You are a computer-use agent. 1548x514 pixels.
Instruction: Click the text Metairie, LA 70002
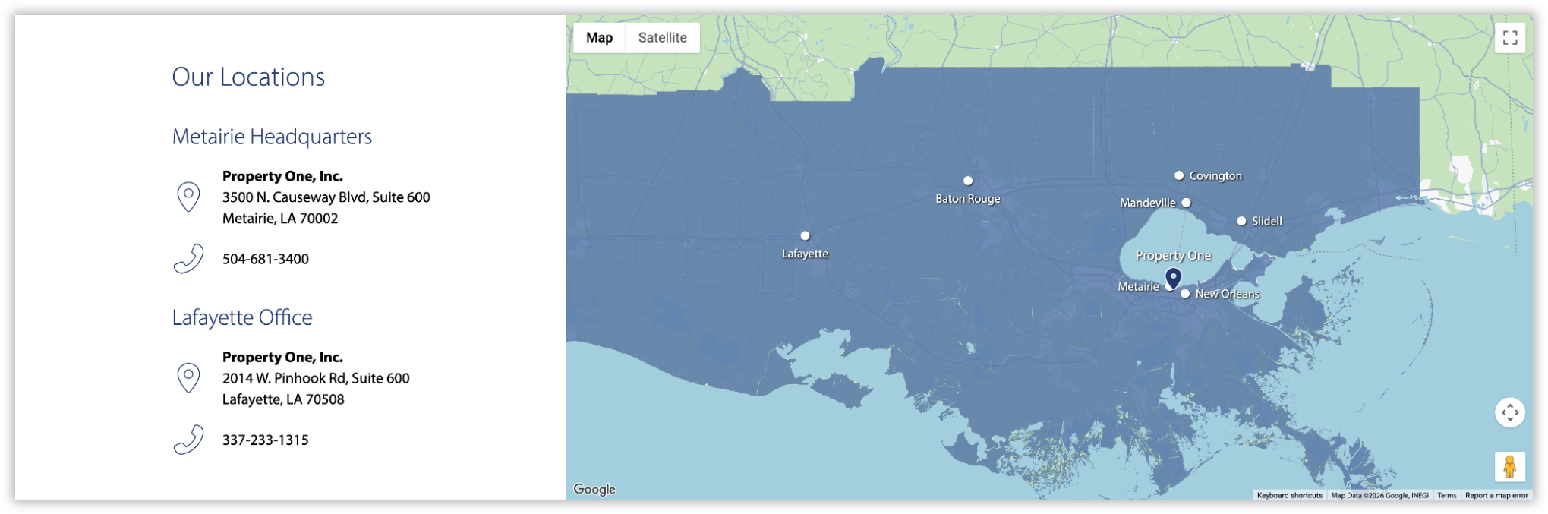(x=280, y=219)
